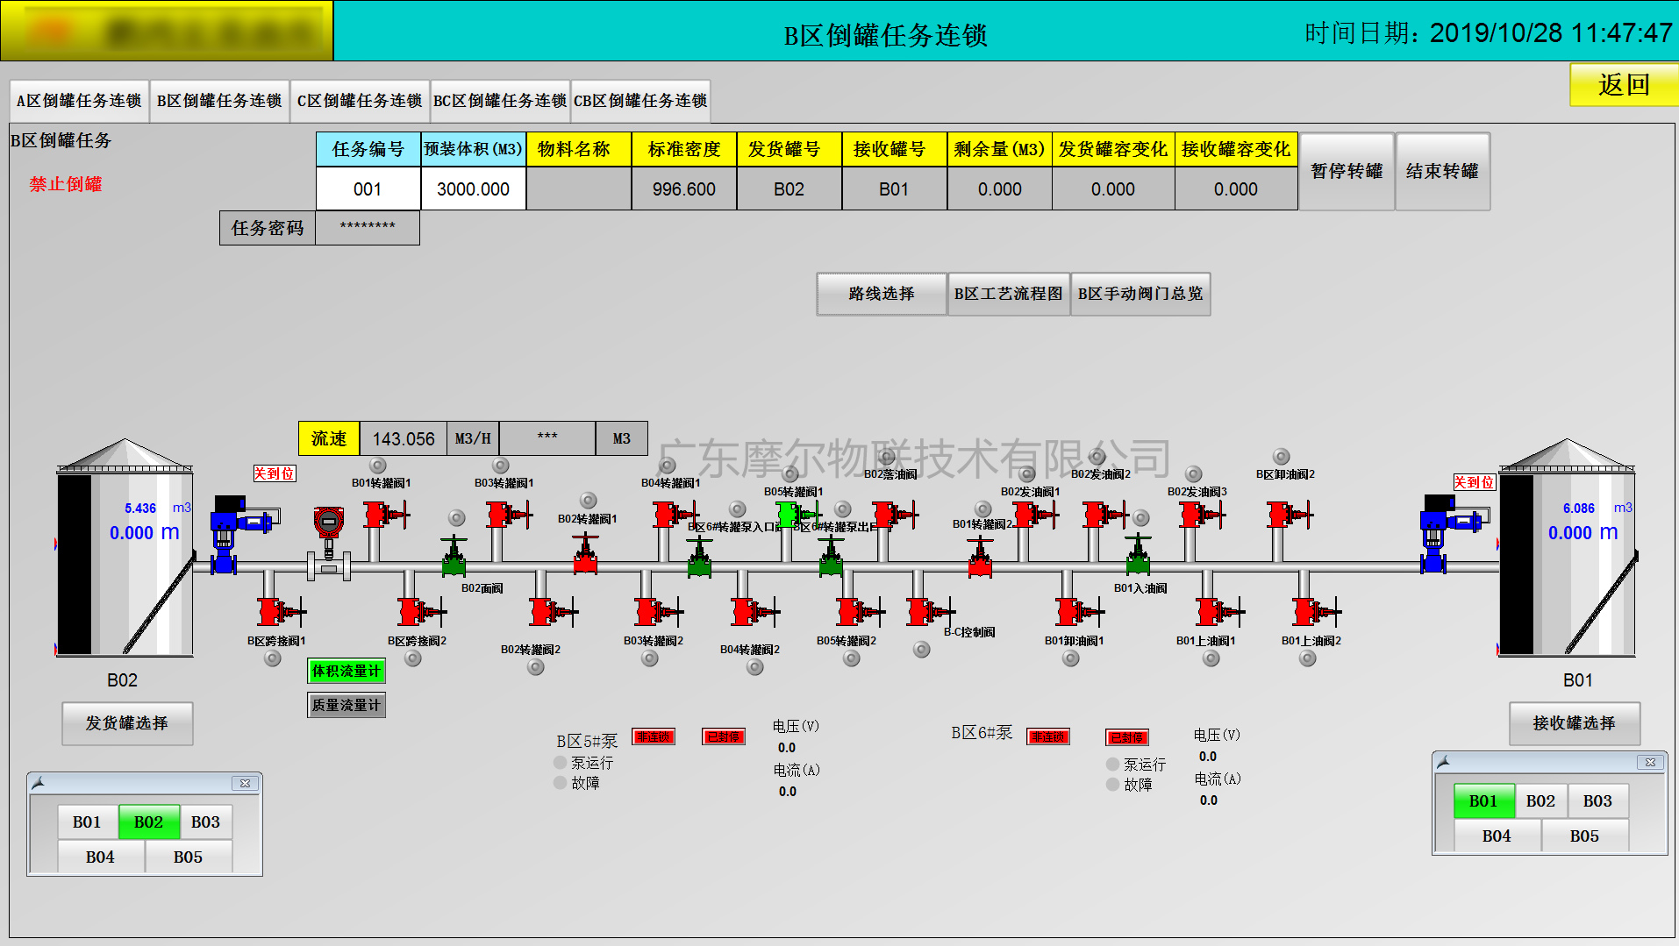This screenshot has width=1679, height=946.
Task: Click the green B02面阀 gate valve
Action: click(454, 558)
